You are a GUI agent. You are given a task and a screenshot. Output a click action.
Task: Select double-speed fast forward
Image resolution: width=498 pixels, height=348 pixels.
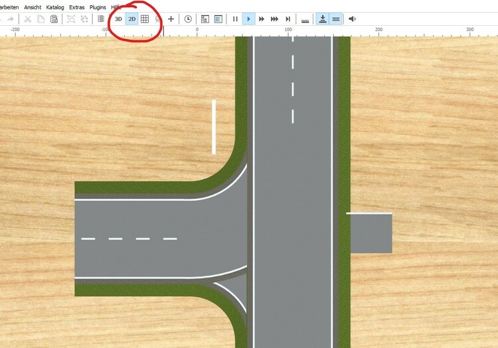click(262, 19)
